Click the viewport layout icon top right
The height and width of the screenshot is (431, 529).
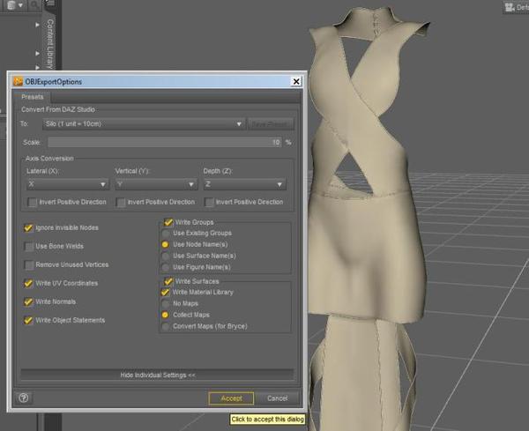pyautogui.click(x=510, y=7)
